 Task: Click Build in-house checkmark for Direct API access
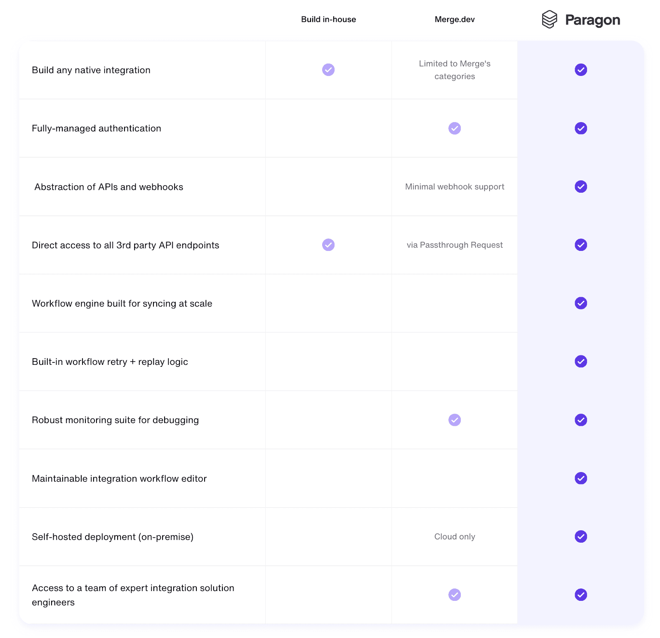click(328, 245)
